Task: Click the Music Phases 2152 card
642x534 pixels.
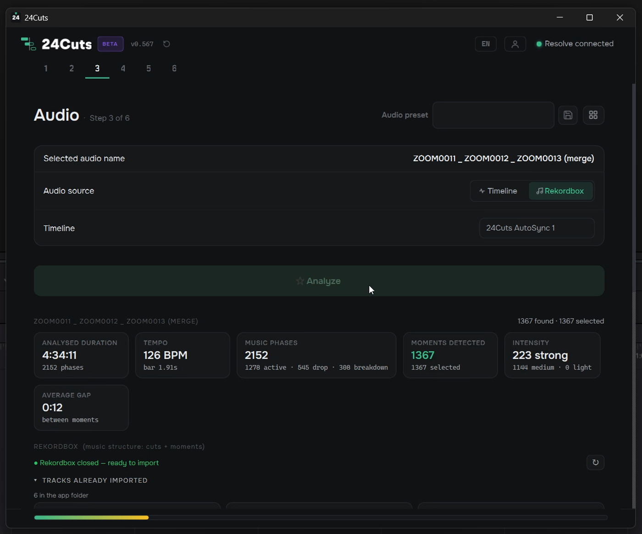Action: (x=316, y=355)
